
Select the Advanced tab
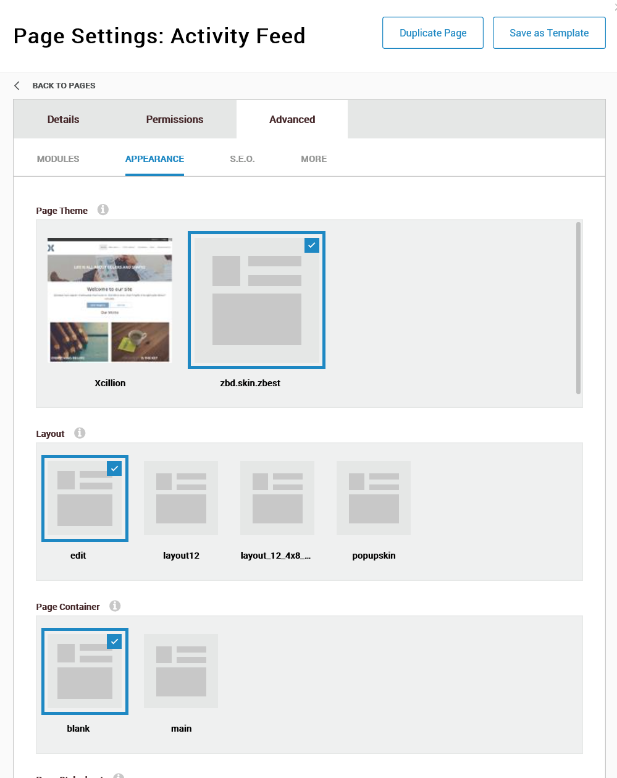[292, 119]
